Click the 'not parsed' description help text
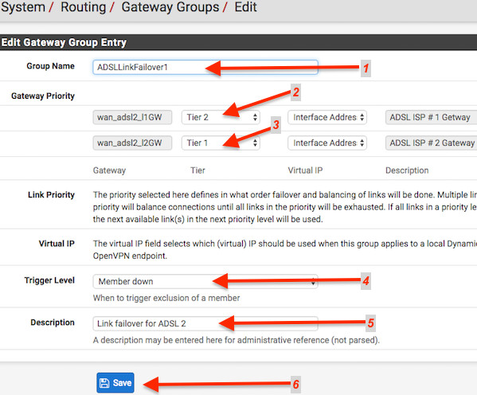Viewport: 477px width, 395px height. pyautogui.click(x=237, y=340)
